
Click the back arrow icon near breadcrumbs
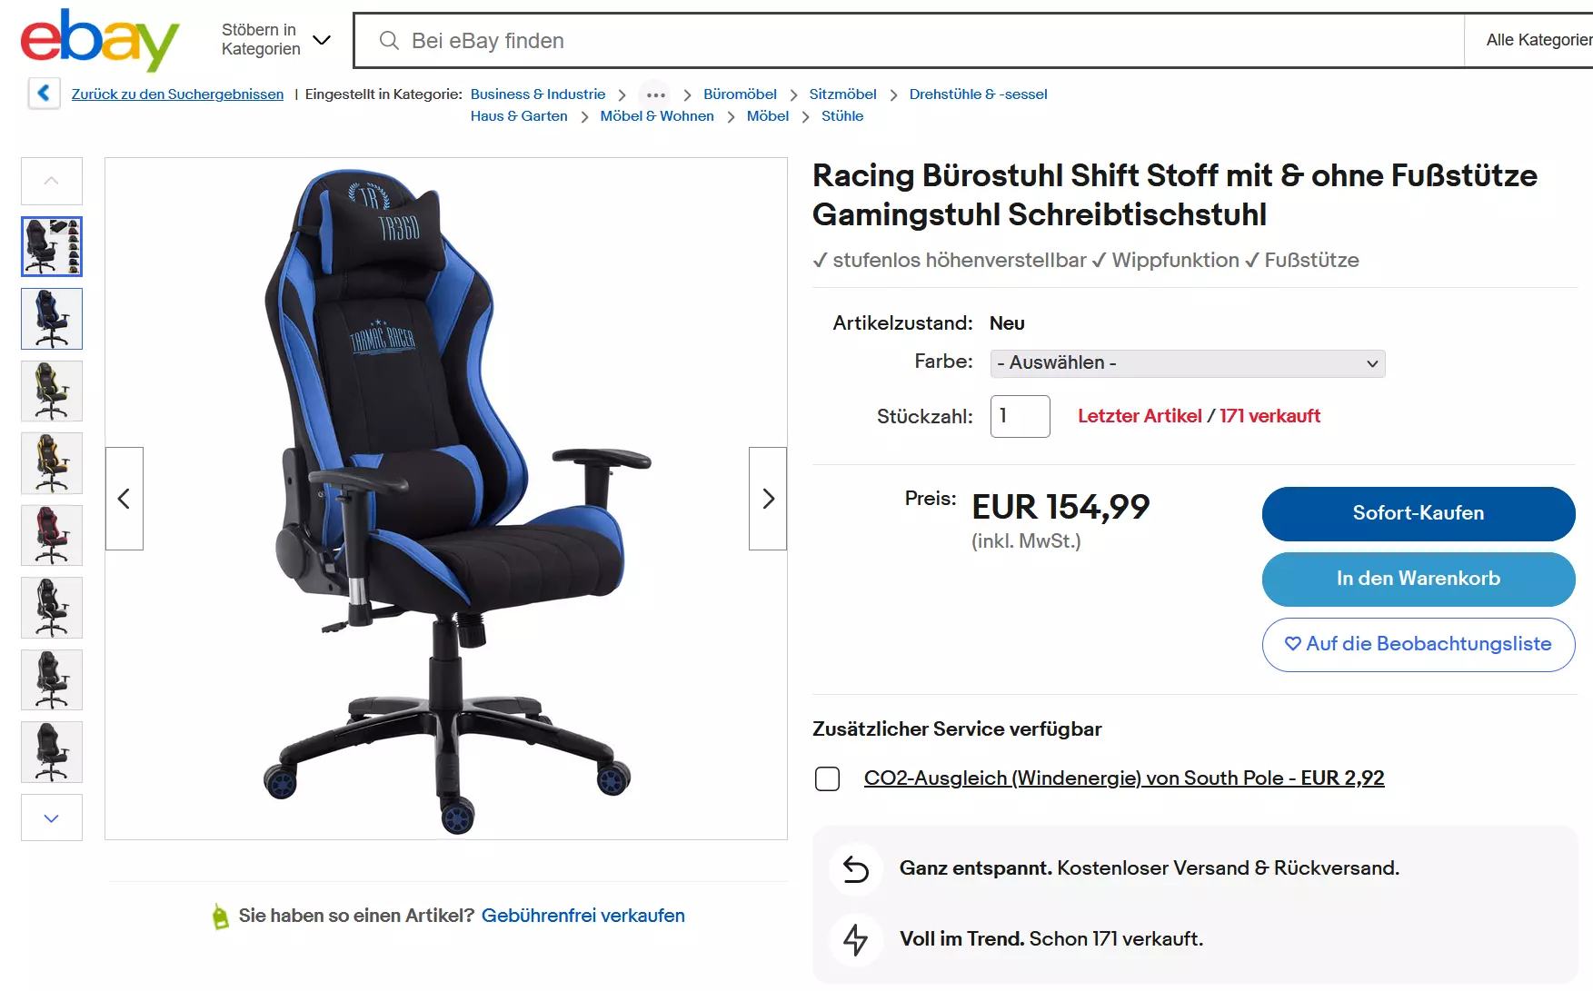[x=44, y=94]
